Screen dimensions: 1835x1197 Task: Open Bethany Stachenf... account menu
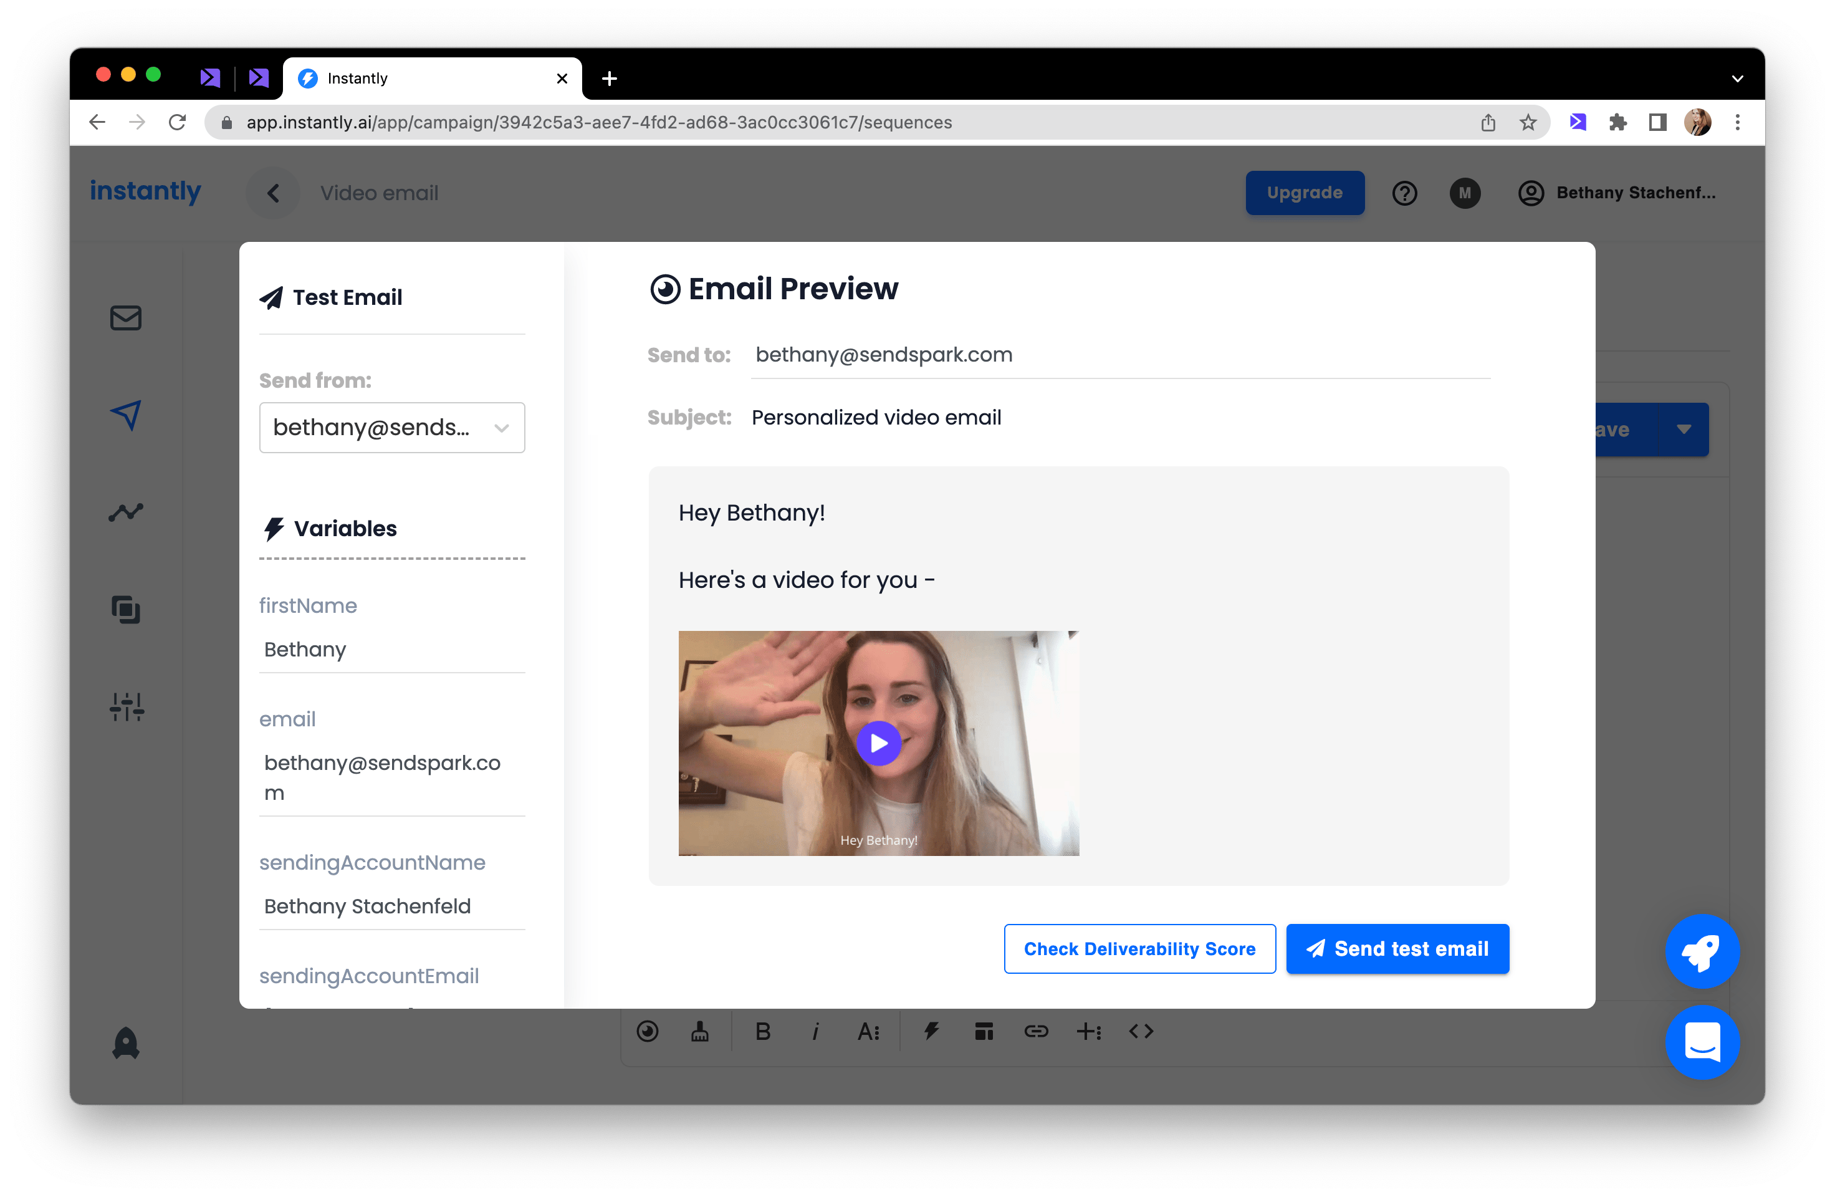(x=1617, y=193)
